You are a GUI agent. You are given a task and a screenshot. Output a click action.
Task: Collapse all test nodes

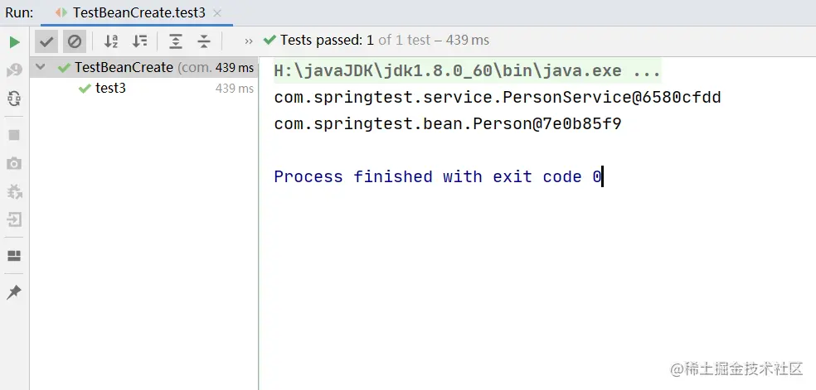204,41
